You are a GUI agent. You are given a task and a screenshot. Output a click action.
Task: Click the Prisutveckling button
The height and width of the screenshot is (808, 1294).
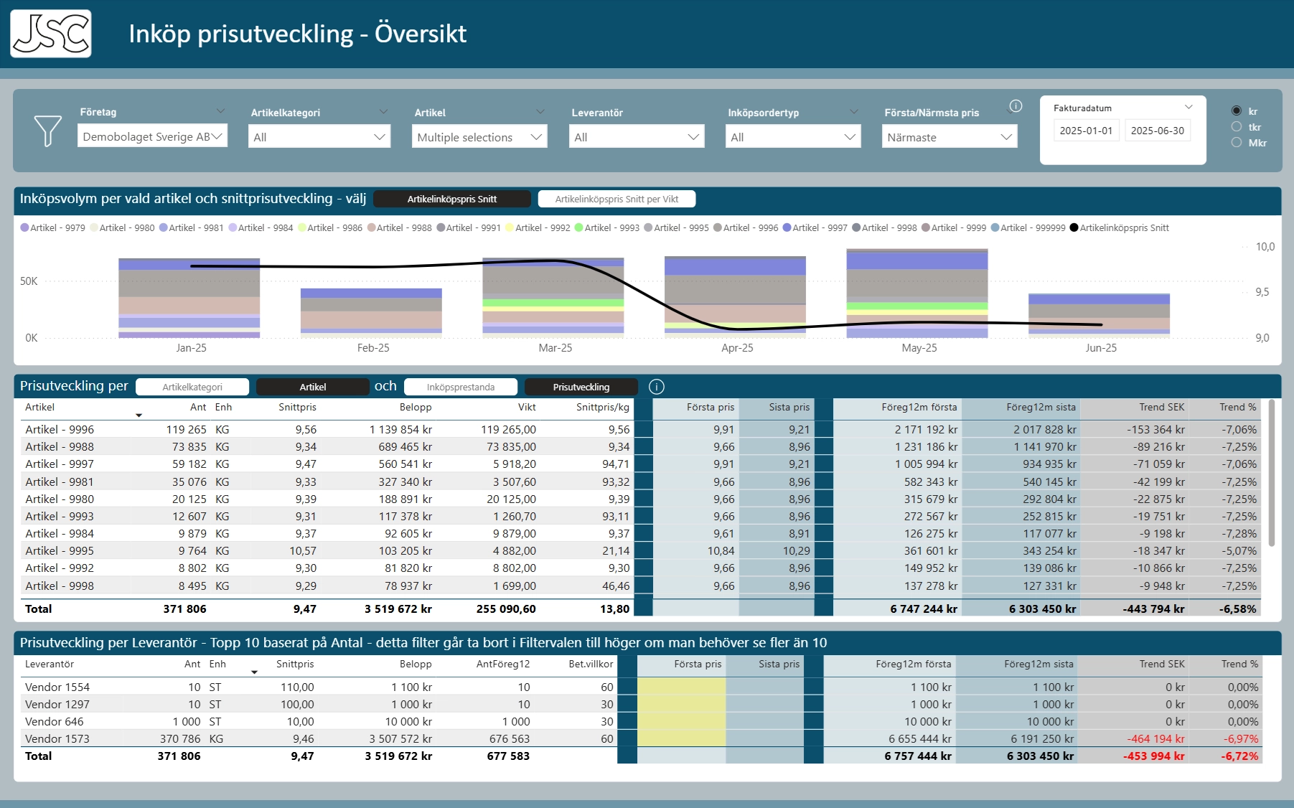click(581, 387)
